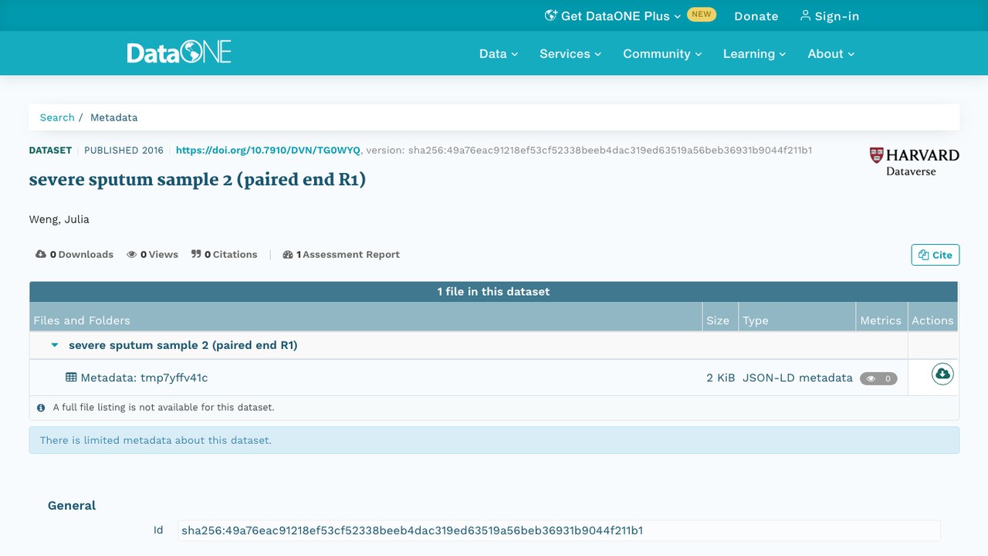Open the DOI link for the dataset

pos(268,151)
